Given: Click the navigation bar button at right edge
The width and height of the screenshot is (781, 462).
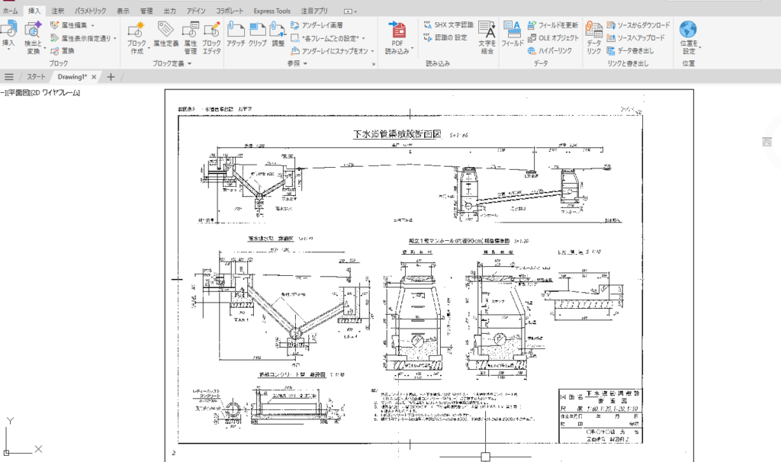Looking at the screenshot, I should click(x=767, y=142).
